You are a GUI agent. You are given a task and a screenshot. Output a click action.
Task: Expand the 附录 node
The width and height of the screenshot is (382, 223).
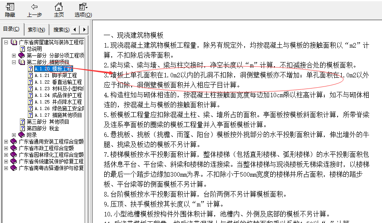(x=14, y=135)
